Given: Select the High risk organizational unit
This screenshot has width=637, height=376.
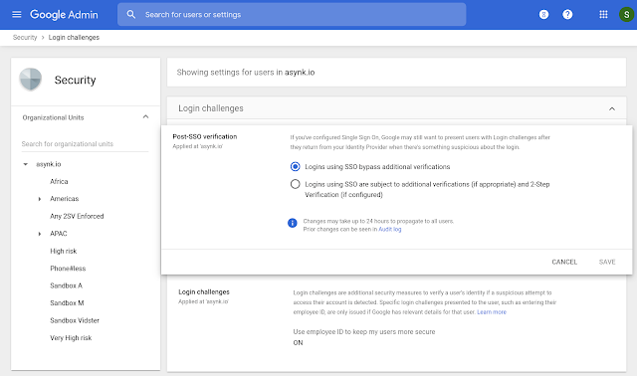Looking at the screenshot, I should coord(64,251).
